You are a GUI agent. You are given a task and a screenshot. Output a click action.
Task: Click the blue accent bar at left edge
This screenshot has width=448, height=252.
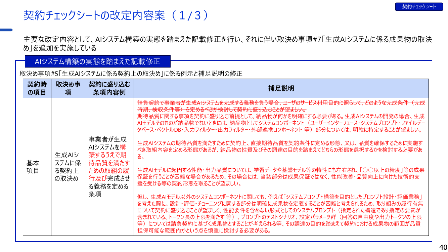[x=6, y=30]
